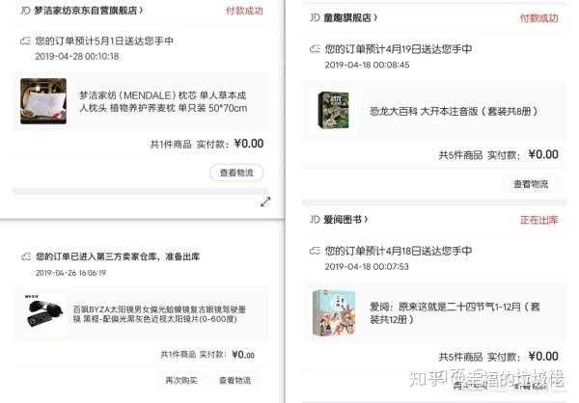Click the timestamp 2019-04-18 00:07:53
Image resolution: width=579 pixels, height=403 pixels.
[x=367, y=266]
